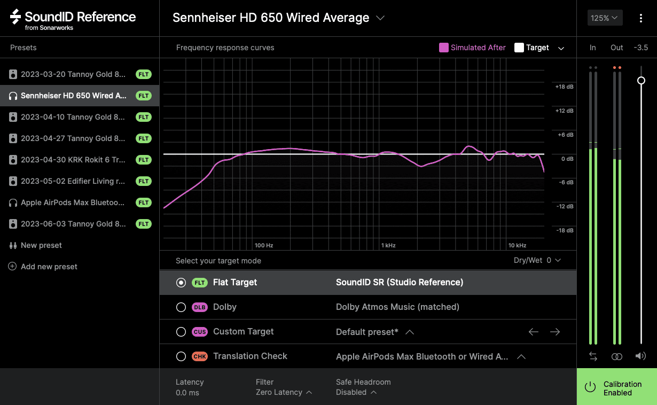
Task: Expand the curve legend chevron next to Target
Action: coord(561,48)
